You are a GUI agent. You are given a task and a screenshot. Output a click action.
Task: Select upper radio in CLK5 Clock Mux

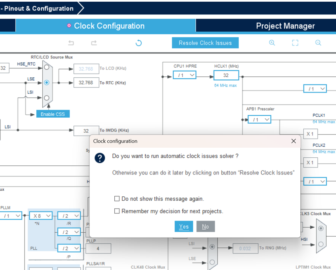coord(321,228)
